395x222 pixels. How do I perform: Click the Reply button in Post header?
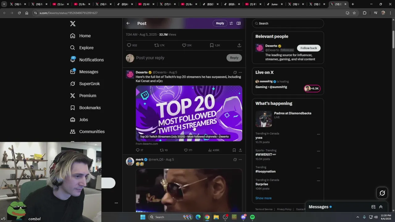[220, 23]
